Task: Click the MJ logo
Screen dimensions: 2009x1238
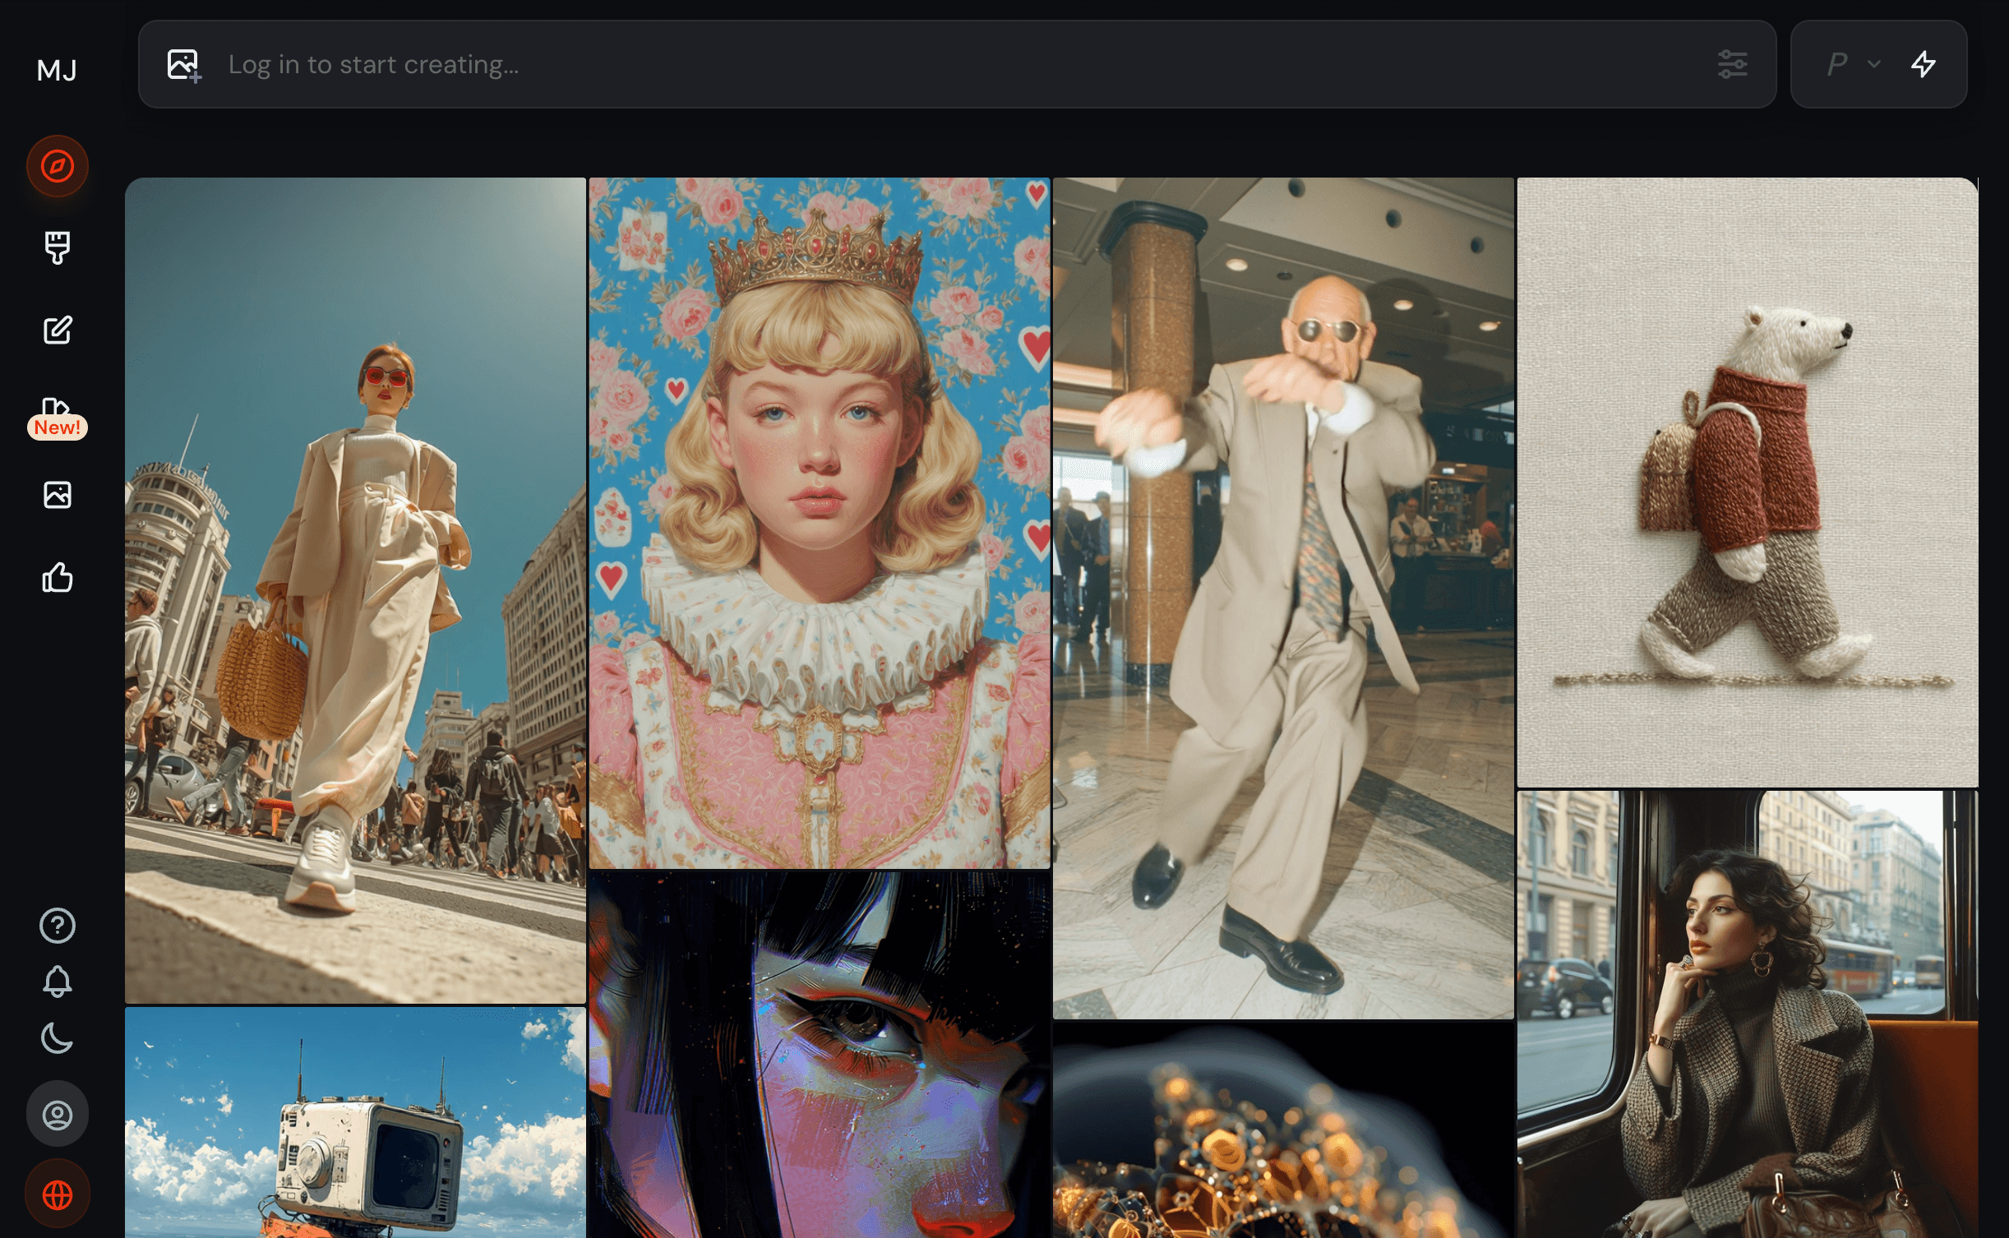Action: tap(57, 70)
